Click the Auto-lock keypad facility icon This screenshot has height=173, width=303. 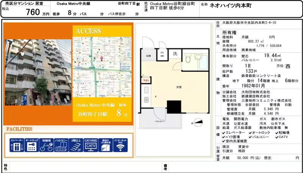[x=32, y=145]
